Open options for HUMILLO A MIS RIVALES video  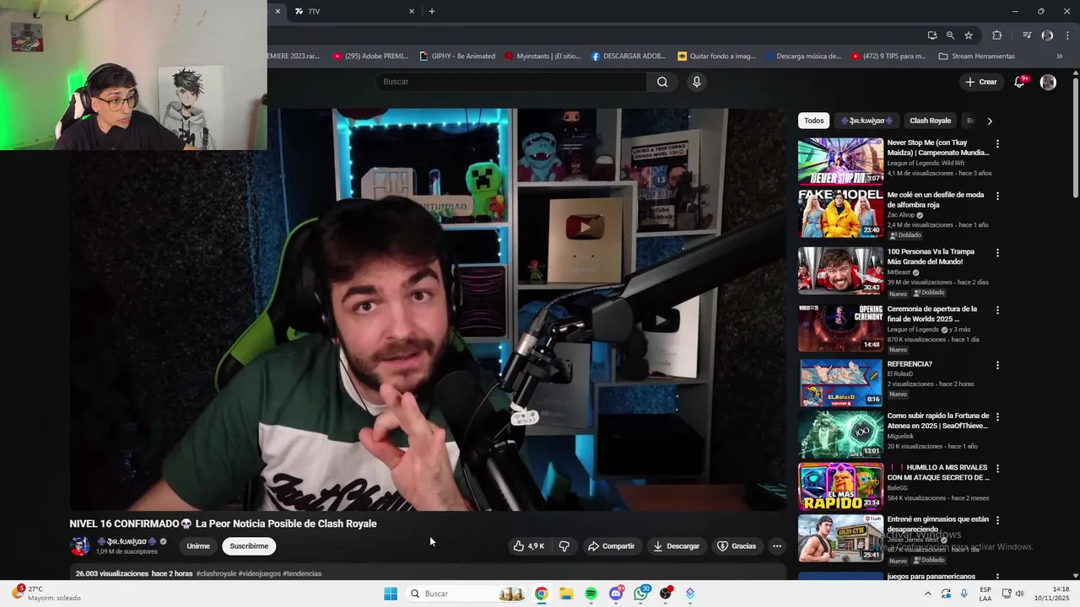(x=997, y=468)
